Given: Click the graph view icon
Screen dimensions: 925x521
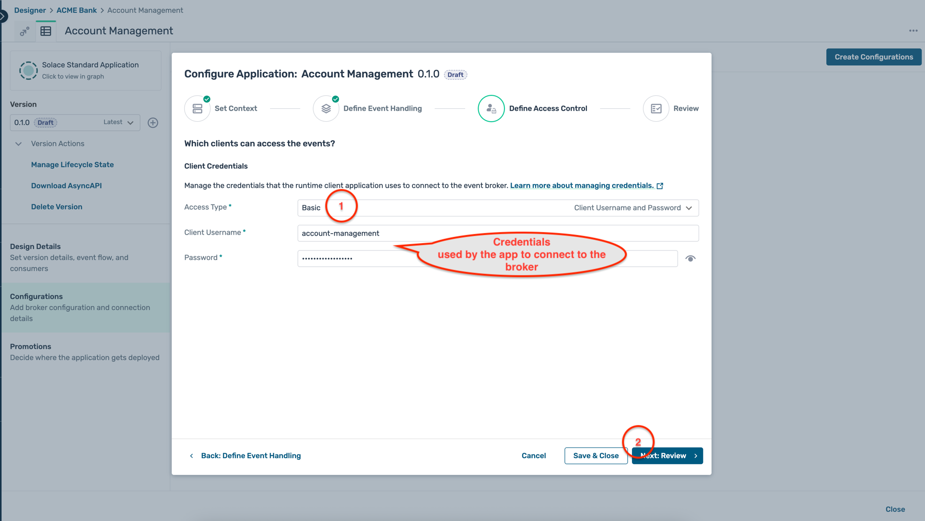Looking at the screenshot, I should [x=24, y=32].
